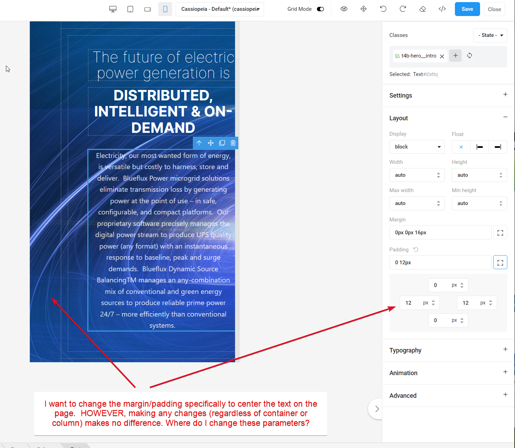Open the State dropdown
Screen dimensions: 515x448
(x=490, y=35)
